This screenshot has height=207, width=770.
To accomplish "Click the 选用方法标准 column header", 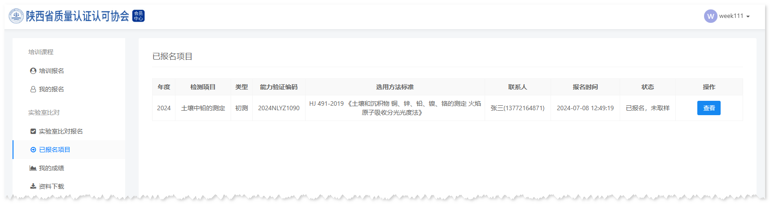I will [x=395, y=87].
